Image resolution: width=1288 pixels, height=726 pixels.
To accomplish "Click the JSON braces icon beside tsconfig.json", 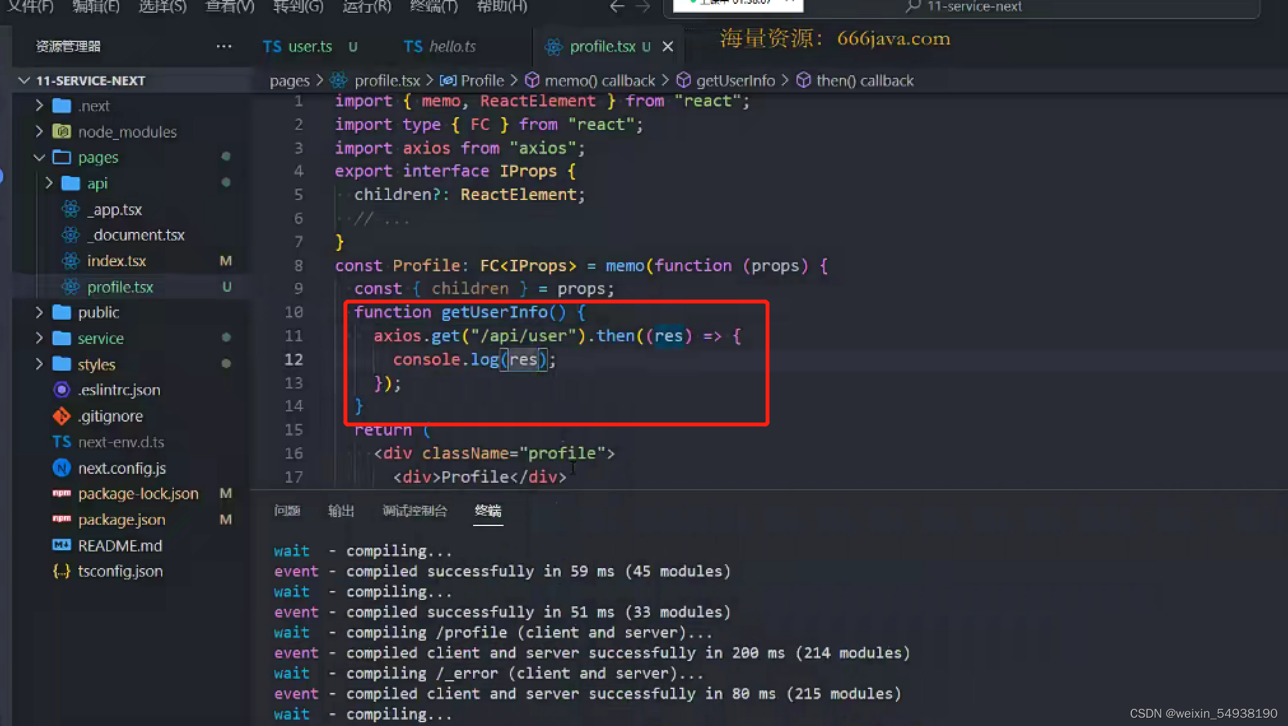I will [62, 571].
